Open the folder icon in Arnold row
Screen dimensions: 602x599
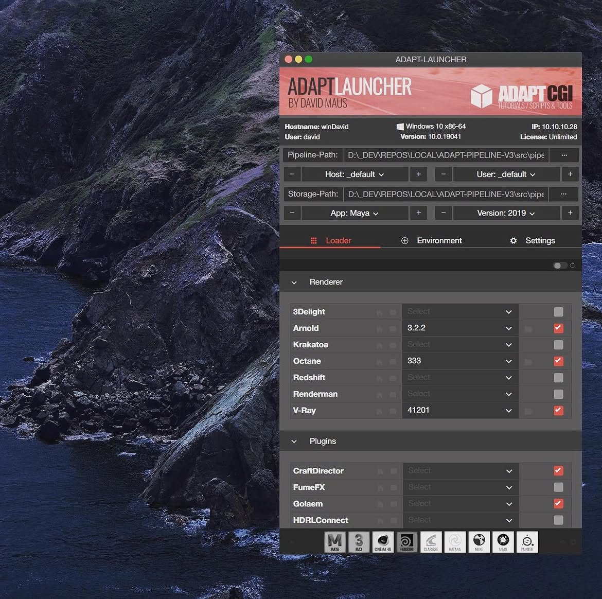pos(528,329)
